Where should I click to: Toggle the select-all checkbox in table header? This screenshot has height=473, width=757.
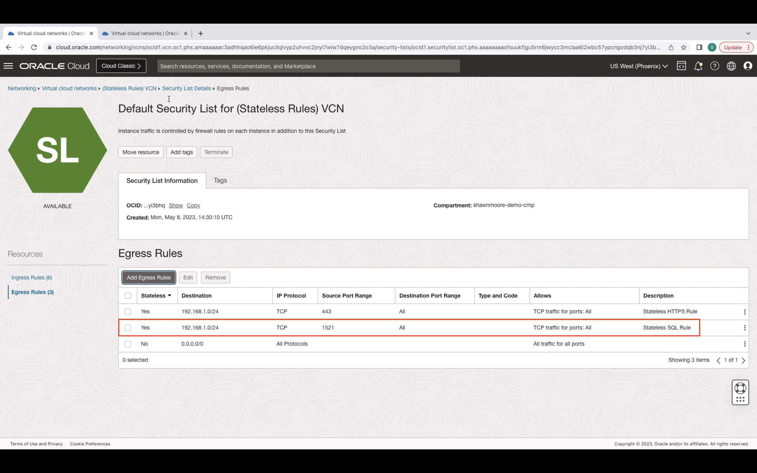[128, 296]
